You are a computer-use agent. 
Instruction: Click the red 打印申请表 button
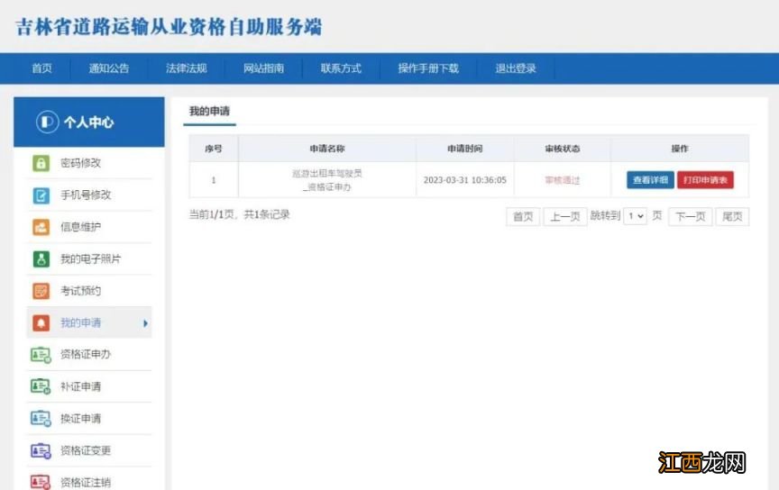[705, 180]
